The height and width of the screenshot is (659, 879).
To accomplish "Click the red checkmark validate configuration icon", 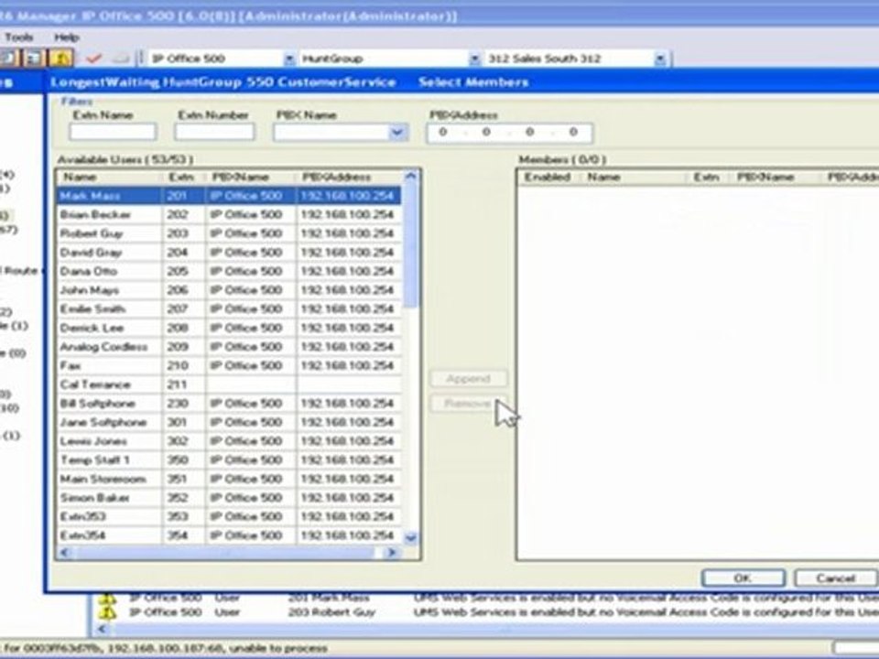I will pyautogui.click(x=94, y=59).
